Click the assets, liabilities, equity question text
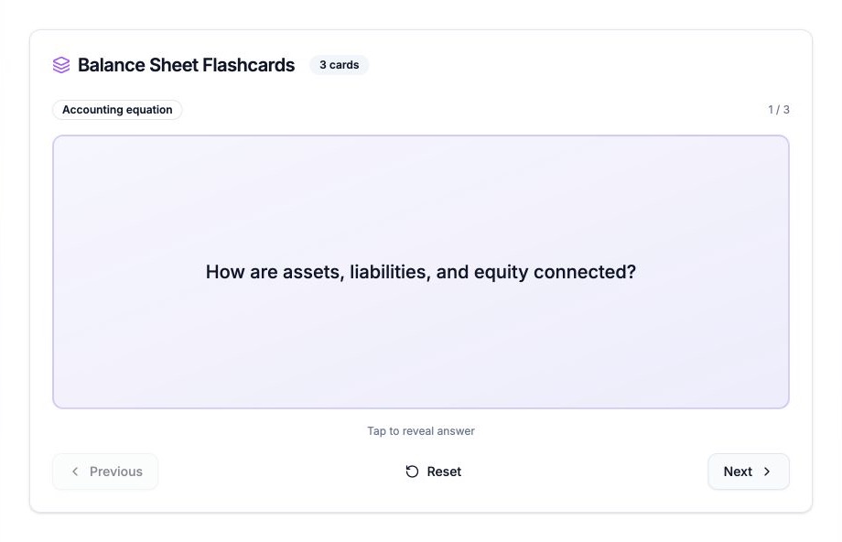 pyautogui.click(x=421, y=272)
